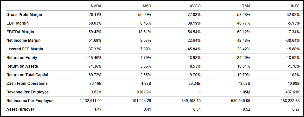Click the AMD column header
Image resolution: width=304 pixels, height=117 pixels.
coord(147,6)
